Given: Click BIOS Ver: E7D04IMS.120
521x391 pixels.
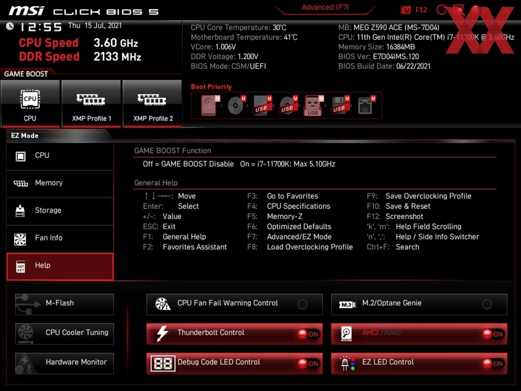Looking at the screenshot, I should [378, 57].
